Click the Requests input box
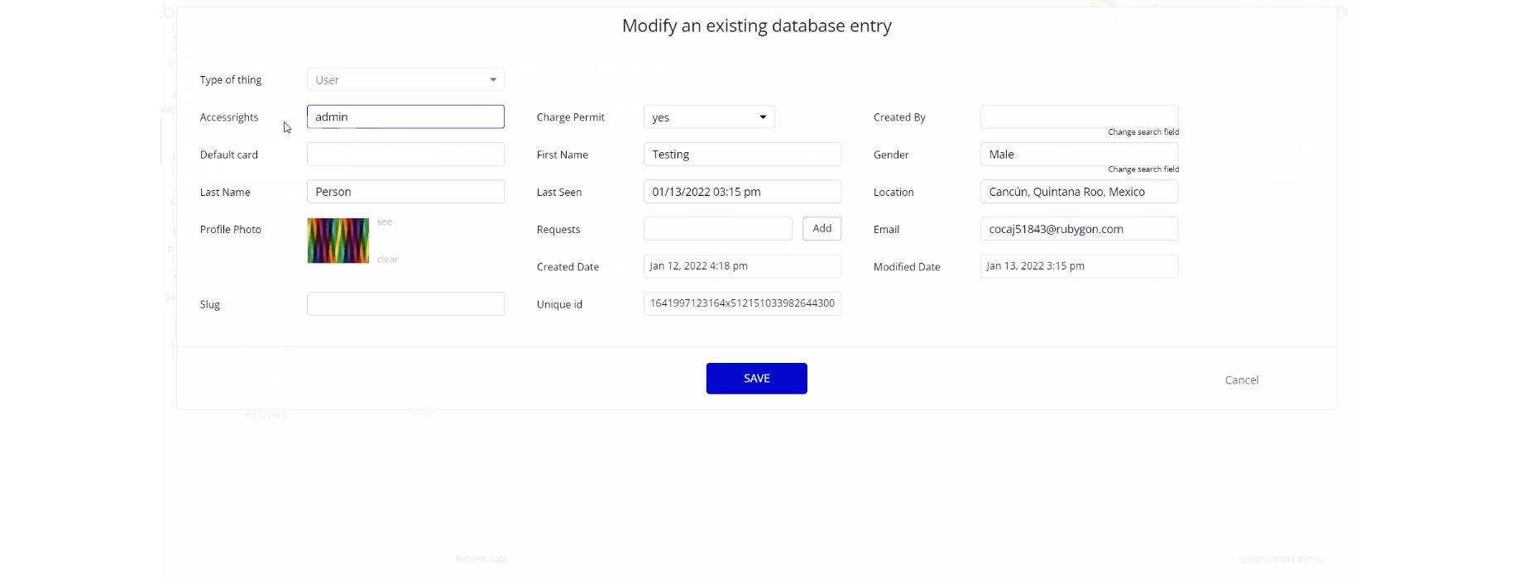The image size is (1514, 577). pos(717,229)
